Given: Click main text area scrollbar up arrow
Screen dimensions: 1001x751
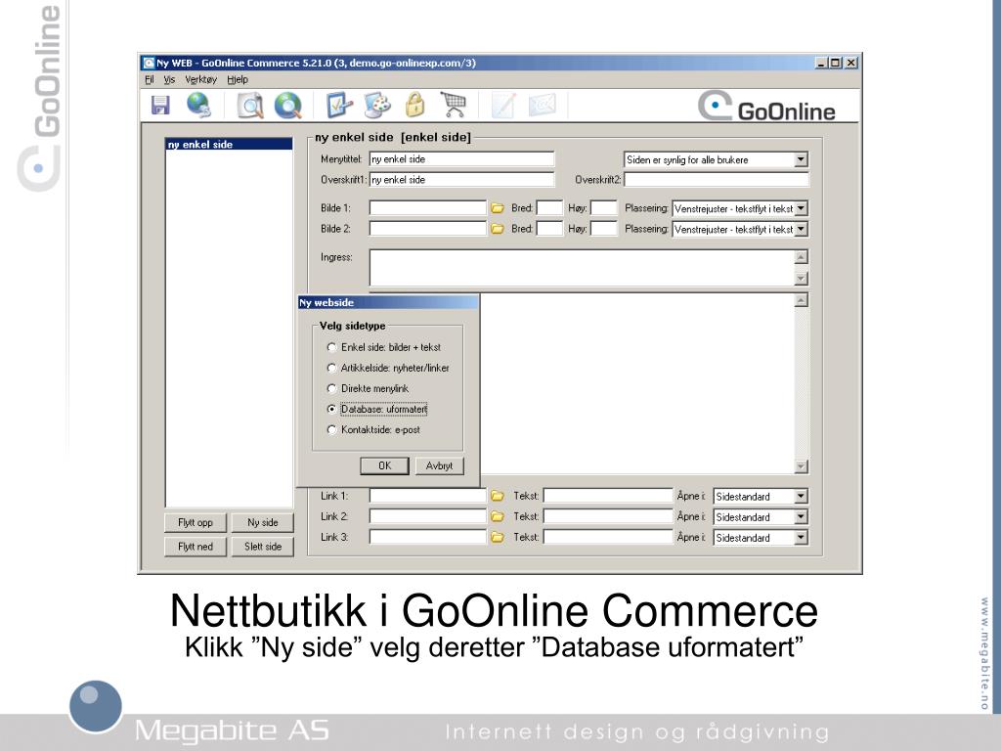Looking at the screenshot, I should (802, 300).
